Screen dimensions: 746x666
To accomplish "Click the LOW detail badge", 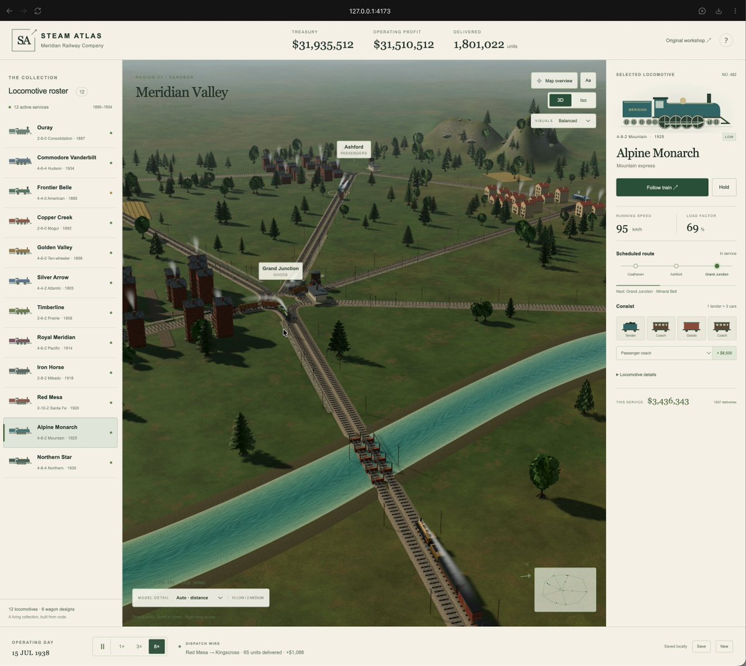I will pyautogui.click(x=729, y=137).
